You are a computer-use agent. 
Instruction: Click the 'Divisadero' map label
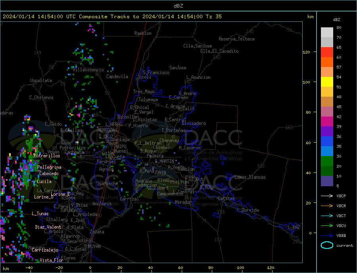[x=194, y=123]
